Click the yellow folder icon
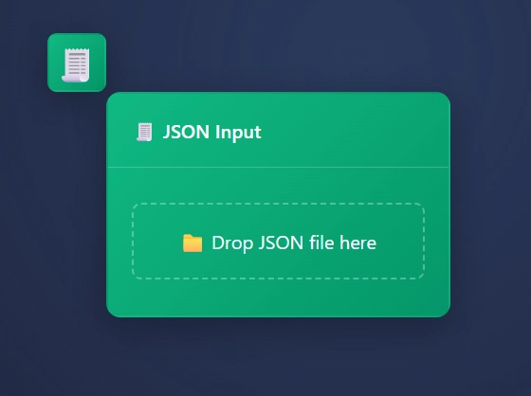531x396 pixels. pos(192,243)
